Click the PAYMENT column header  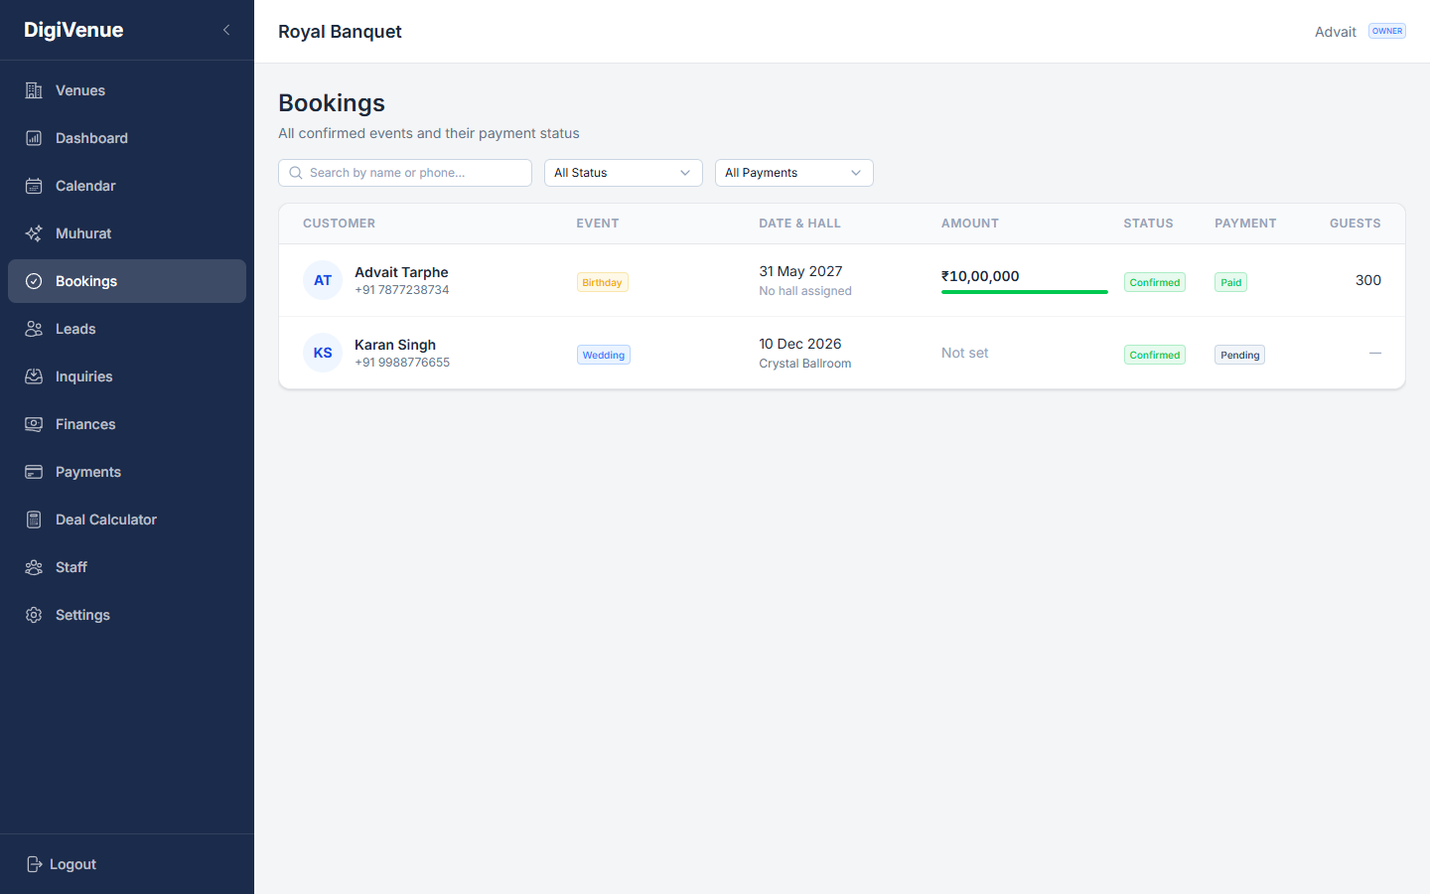point(1245,223)
